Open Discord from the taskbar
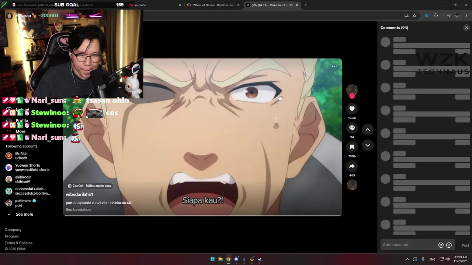 click(x=236, y=259)
